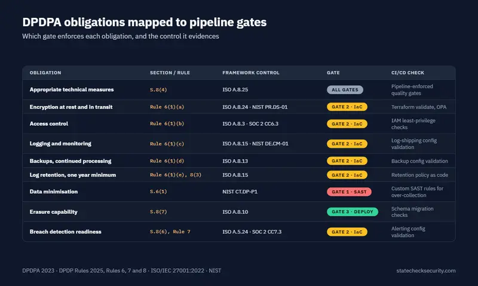
Task: Click reference 'S.8(6), Rule 7'
Action: 170,232
